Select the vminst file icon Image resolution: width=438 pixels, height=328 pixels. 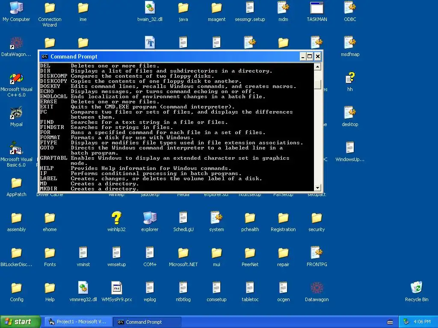tap(83, 253)
